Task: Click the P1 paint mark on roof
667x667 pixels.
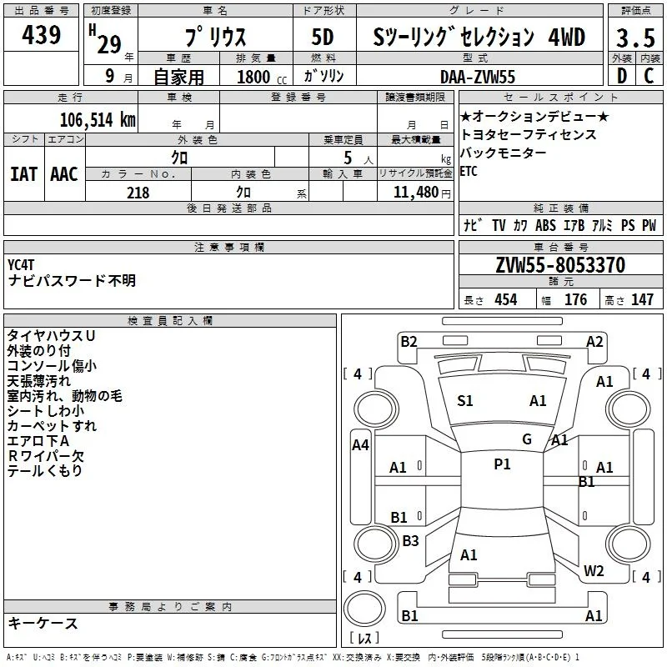Action: point(502,464)
